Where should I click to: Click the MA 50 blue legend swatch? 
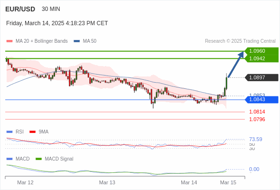tap(77, 41)
